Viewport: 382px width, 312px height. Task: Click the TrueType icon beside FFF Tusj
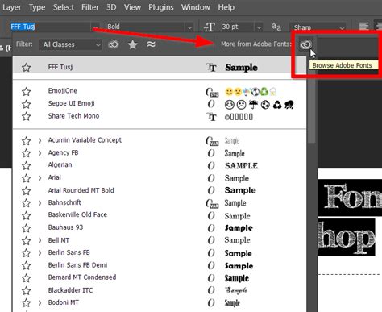(x=211, y=68)
